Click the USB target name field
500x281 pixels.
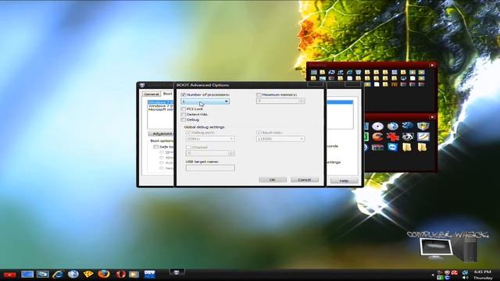(210, 168)
